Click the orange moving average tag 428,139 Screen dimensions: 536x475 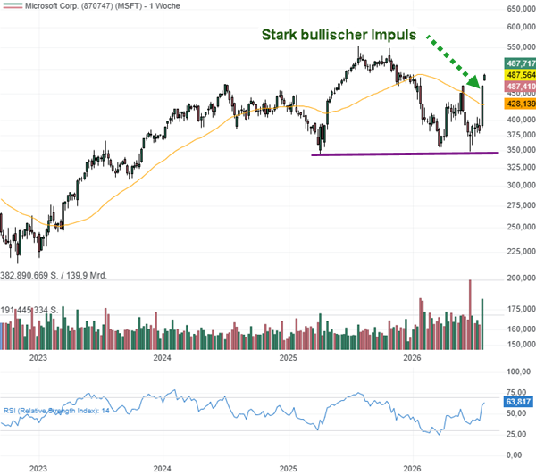click(x=520, y=104)
